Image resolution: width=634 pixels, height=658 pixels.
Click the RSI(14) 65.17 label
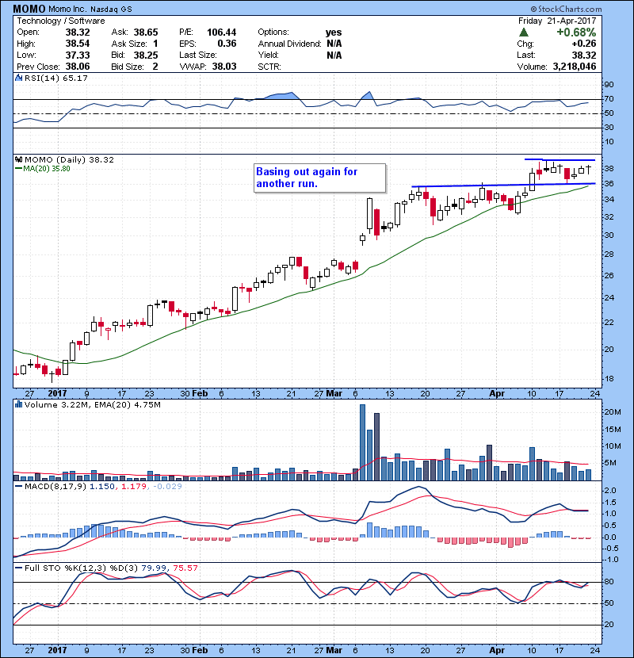(56, 78)
